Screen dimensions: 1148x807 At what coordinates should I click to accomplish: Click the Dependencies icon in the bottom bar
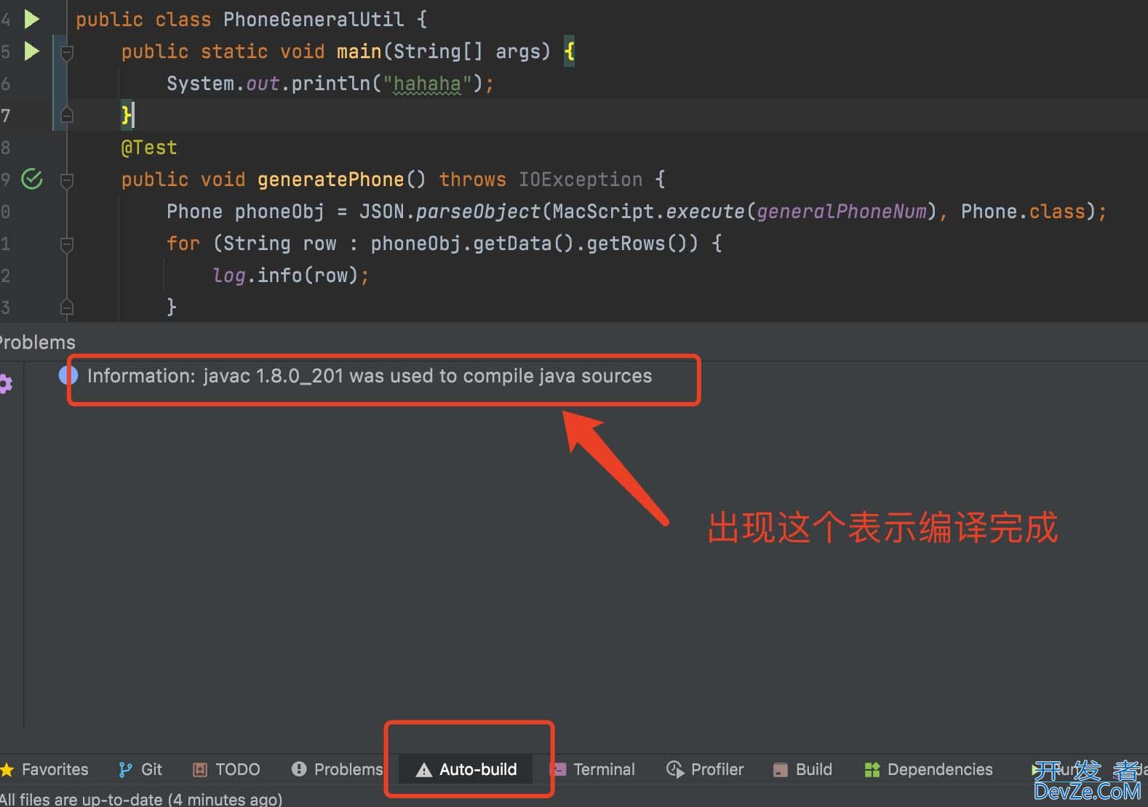coord(872,769)
